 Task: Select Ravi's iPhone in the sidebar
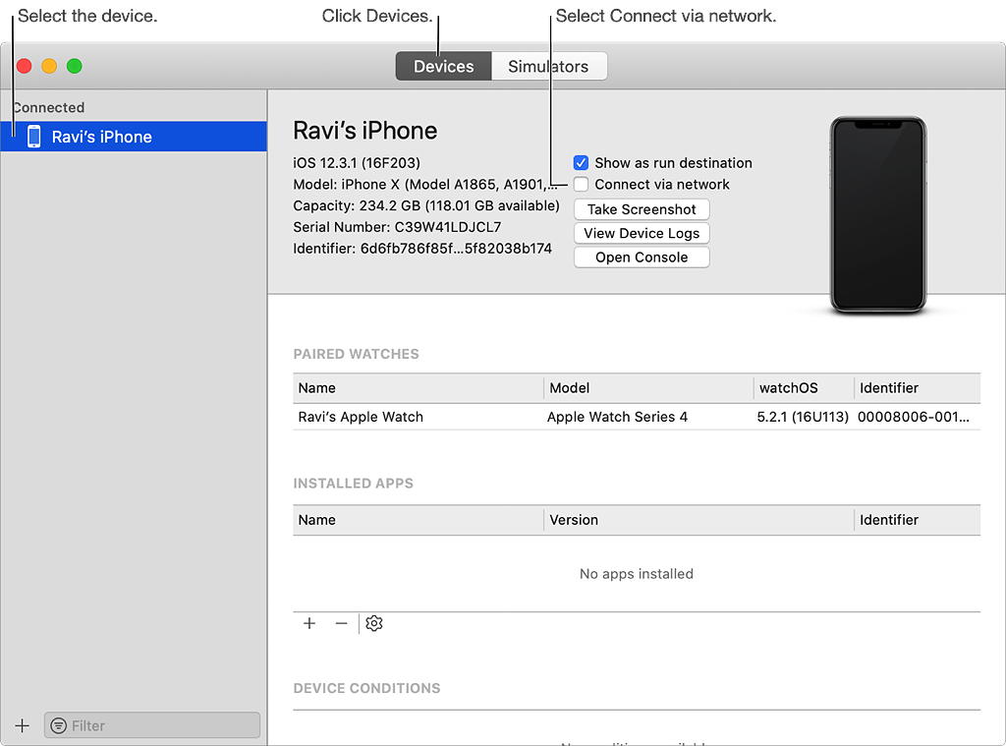point(134,137)
